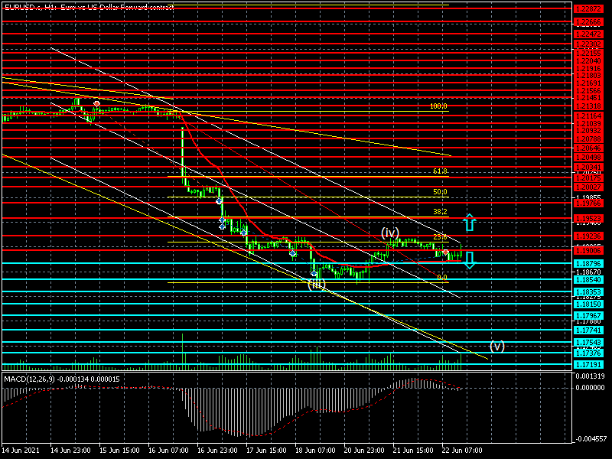Click the cyan 1.17191 price tag
The width and height of the screenshot is (612, 459).
tap(588, 364)
